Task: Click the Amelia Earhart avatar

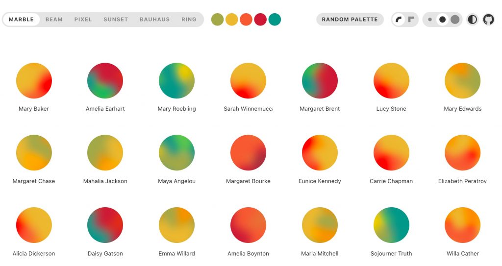Action: pyautogui.click(x=105, y=81)
